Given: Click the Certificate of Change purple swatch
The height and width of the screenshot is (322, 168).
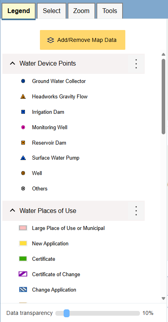Looking at the screenshot, I should pos(23,274).
